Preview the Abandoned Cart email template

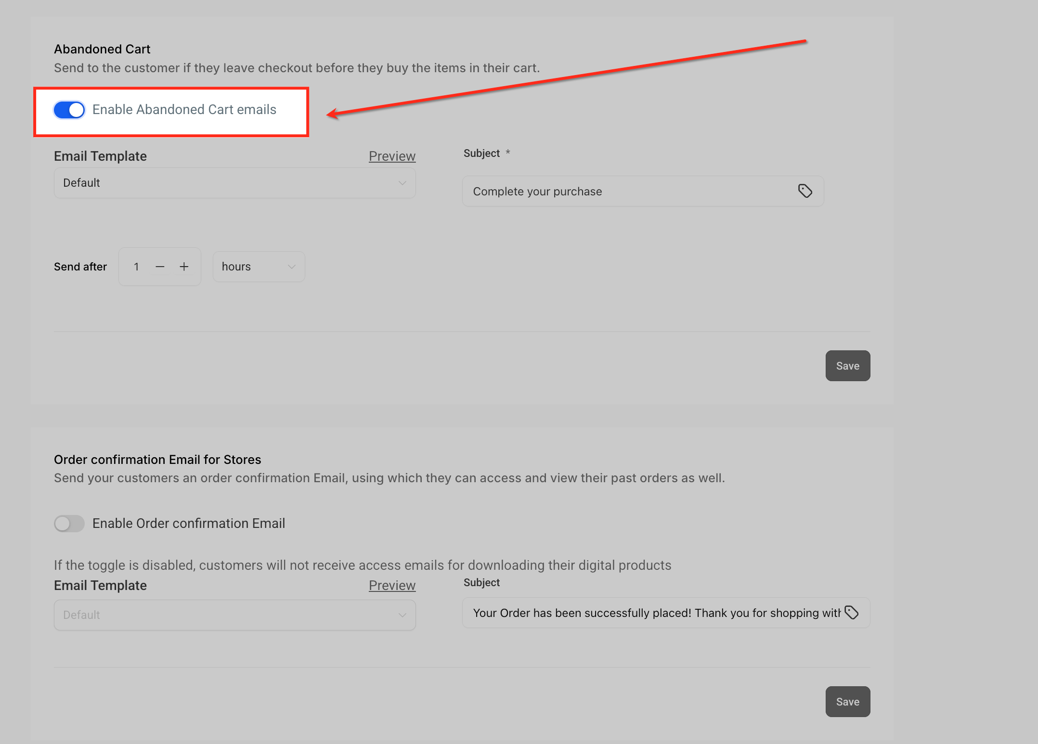(392, 156)
